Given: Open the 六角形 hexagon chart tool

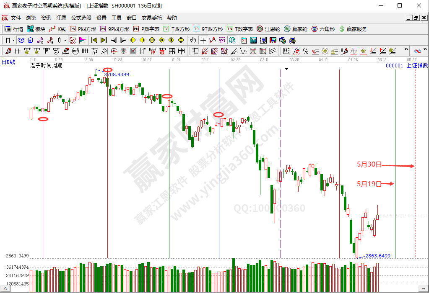Looking at the screenshot, I should click(x=323, y=29).
